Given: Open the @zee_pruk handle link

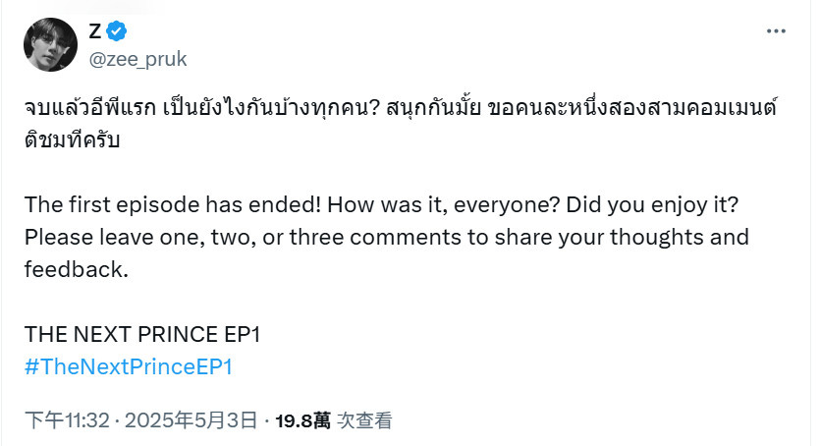Looking at the screenshot, I should [x=137, y=59].
